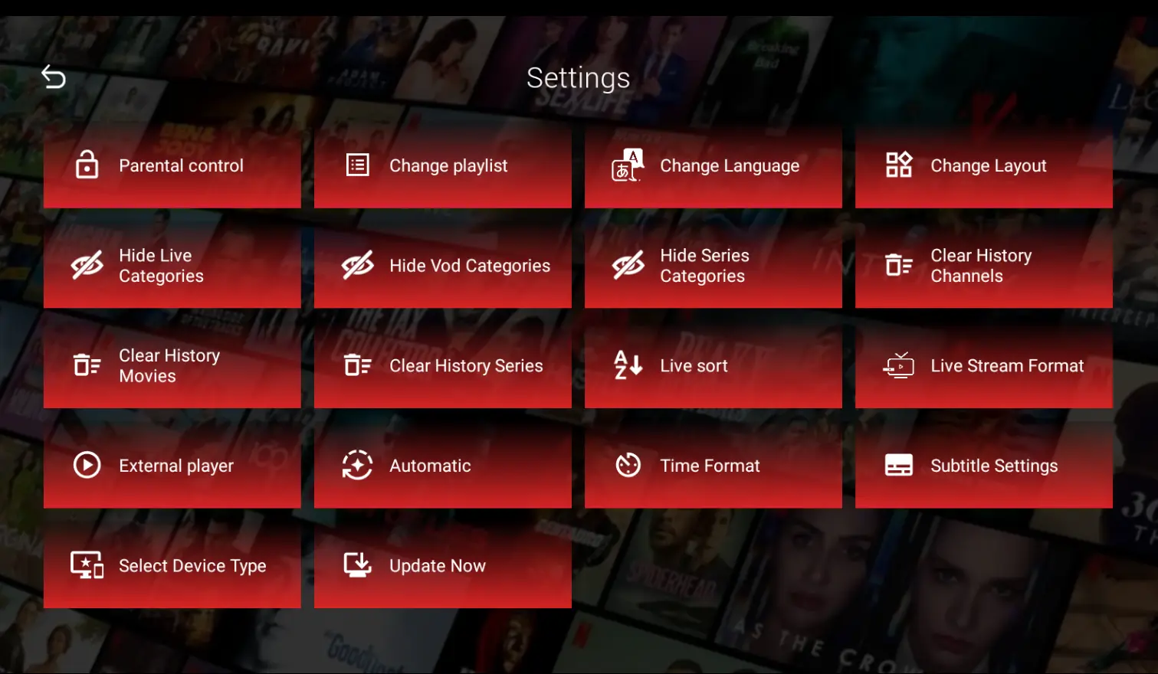Viewport: 1158px width, 674px height.
Task: Tap the sparkle refresh icon for Automatic
Action: (x=358, y=465)
